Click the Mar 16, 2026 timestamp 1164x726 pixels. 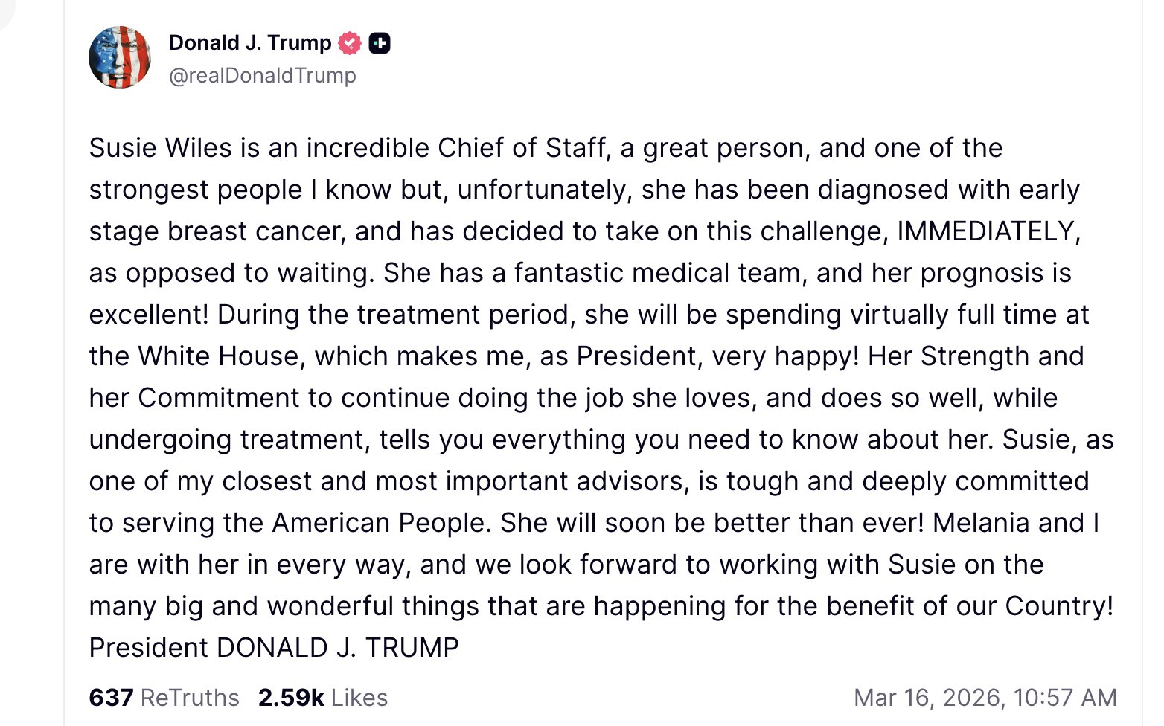pyautogui.click(x=985, y=698)
